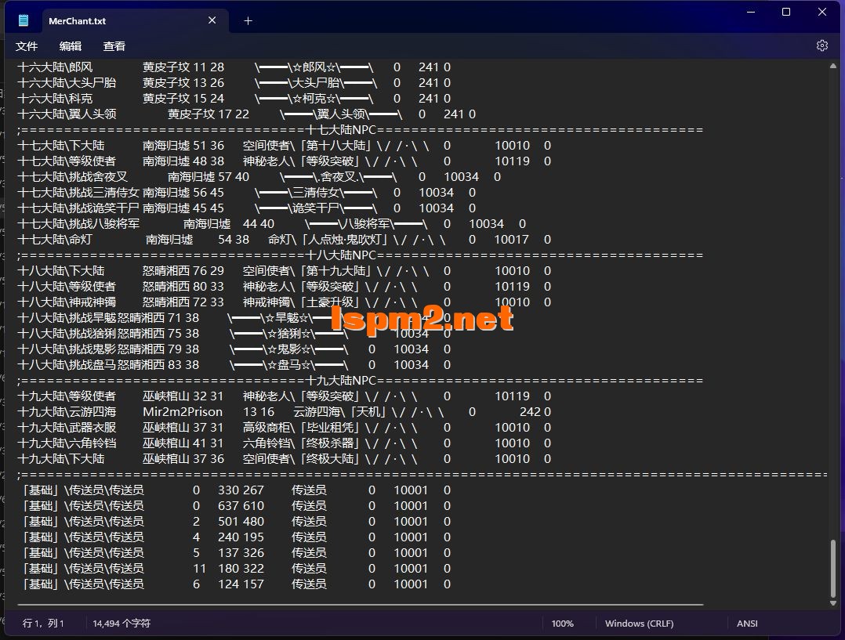Click the 传送员 line with 137 326
This screenshot has height=640, width=845.
click(236, 553)
